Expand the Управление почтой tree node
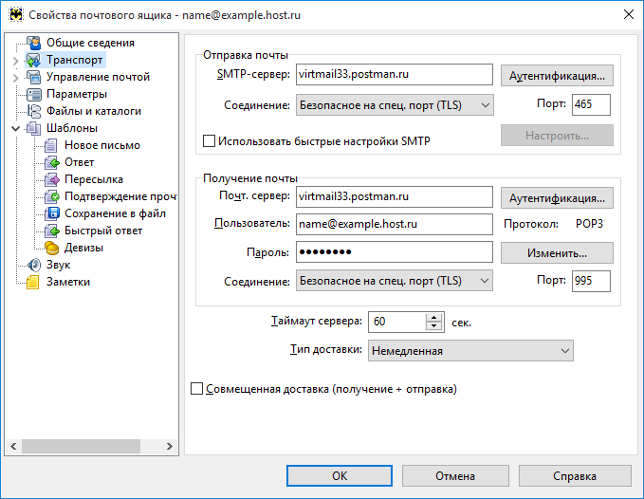Viewport: 644px width, 499px height. (x=15, y=78)
